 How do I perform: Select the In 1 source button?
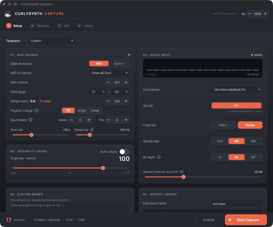236,105
